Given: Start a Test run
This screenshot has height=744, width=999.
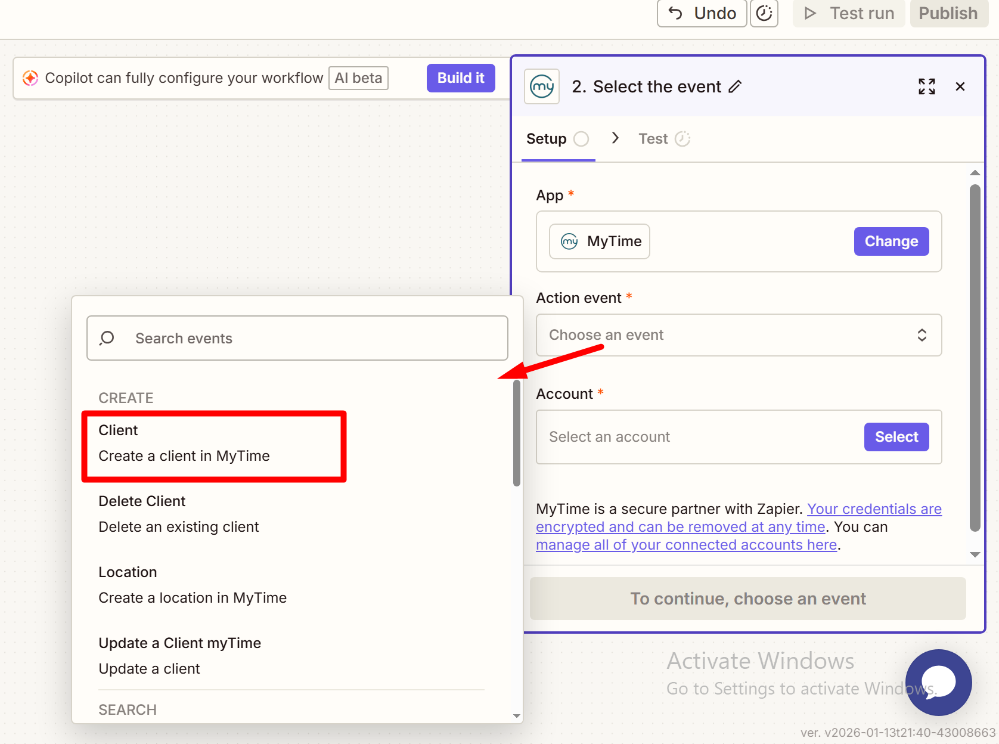Looking at the screenshot, I should (x=849, y=13).
